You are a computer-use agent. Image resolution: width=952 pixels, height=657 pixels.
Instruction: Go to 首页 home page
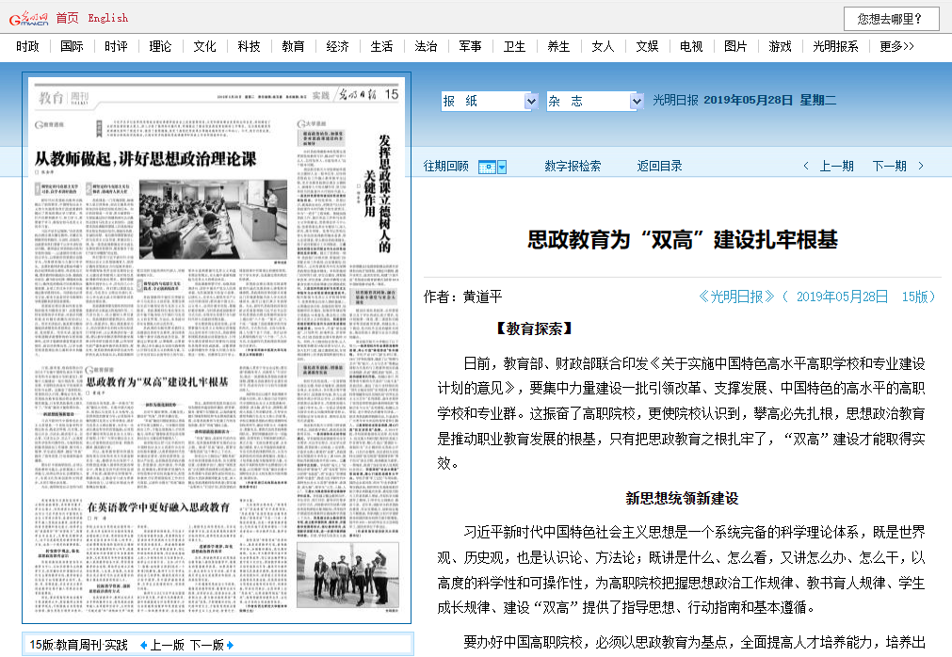[x=67, y=18]
